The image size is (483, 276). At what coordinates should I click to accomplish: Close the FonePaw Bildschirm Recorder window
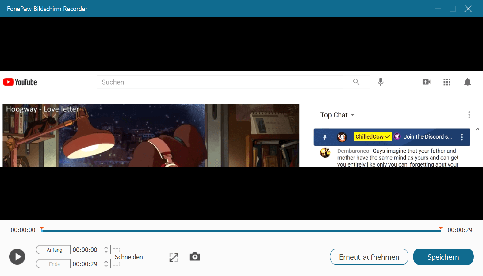[468, 9]
